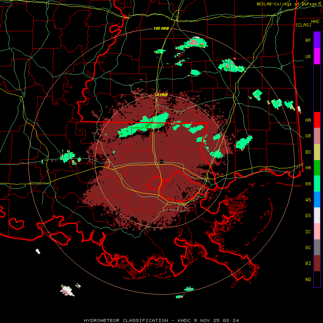This screenshot has height=323, width=323.
Task: Click the HHC product label
Action: tap(315, 22)
